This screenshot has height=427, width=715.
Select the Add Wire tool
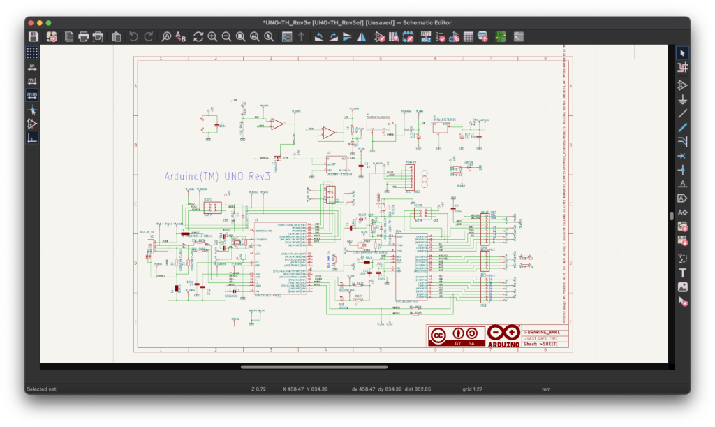pos(683,114)
